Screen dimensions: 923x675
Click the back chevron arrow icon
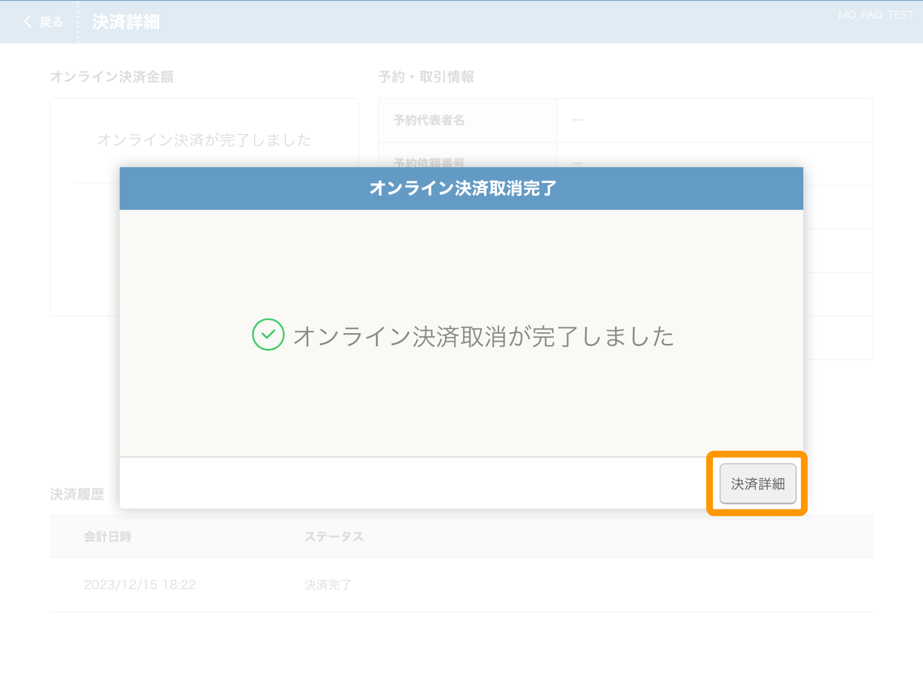coord(28,22)
